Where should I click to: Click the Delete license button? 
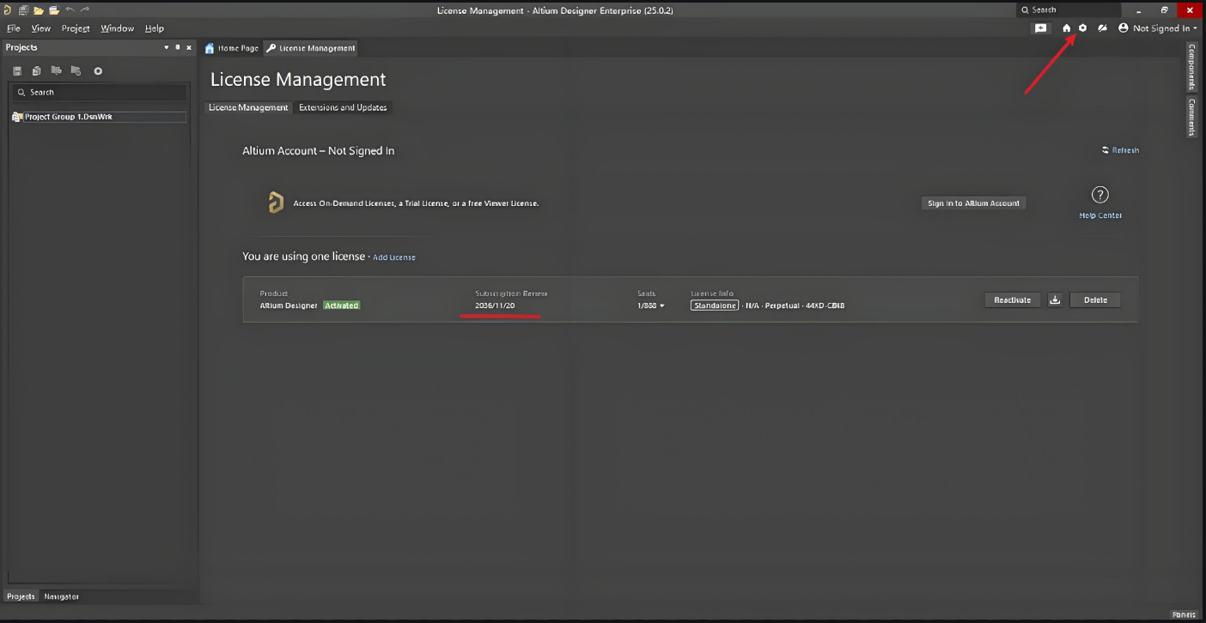tap(1095, 299)
